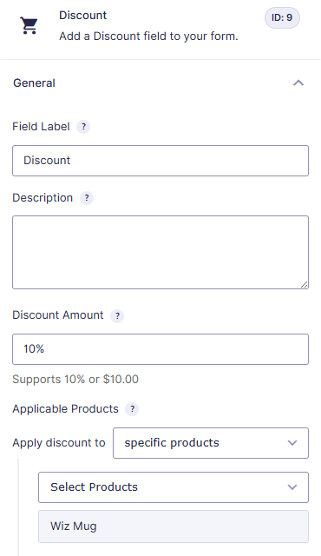
Task: Select the Wiz Mug product item
Action: (174, 526)
